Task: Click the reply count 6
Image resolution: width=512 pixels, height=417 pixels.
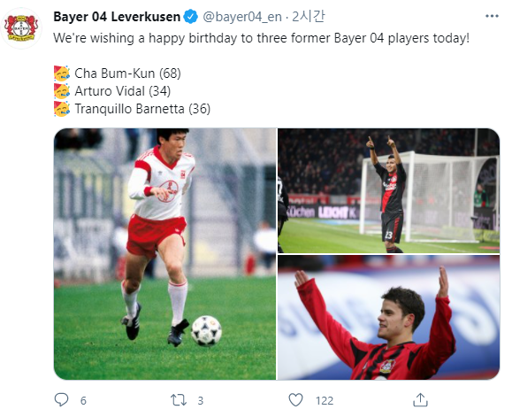Action: click(83, 401)
